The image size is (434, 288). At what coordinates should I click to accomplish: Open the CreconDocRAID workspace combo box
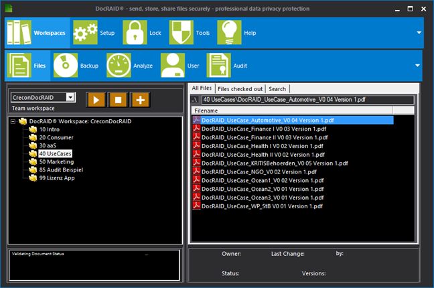coord(43,98)
